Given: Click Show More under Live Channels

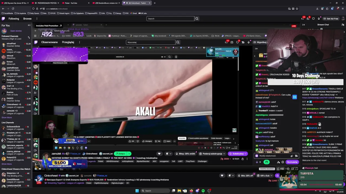Looking at the screenshot, I should (6, 164).
